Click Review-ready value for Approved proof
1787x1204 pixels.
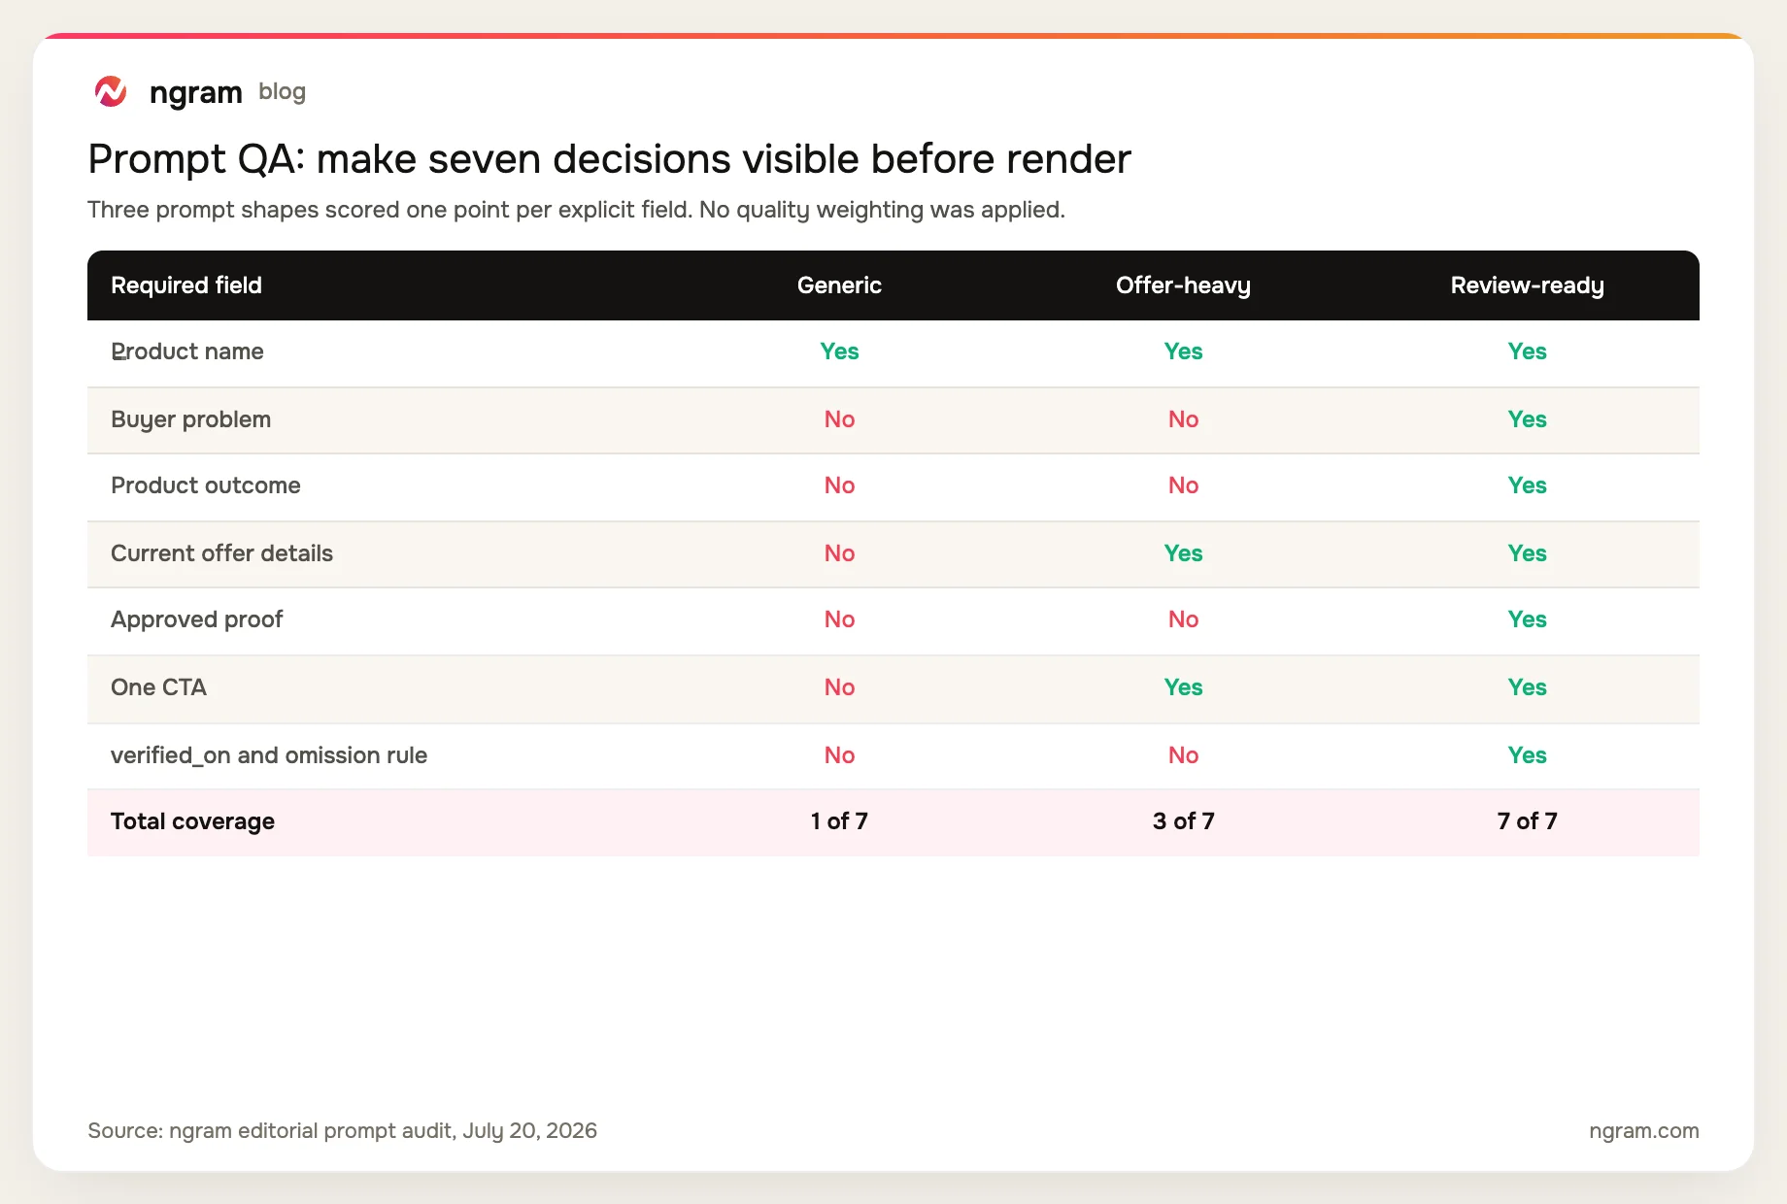click(x=1527, y=619)
